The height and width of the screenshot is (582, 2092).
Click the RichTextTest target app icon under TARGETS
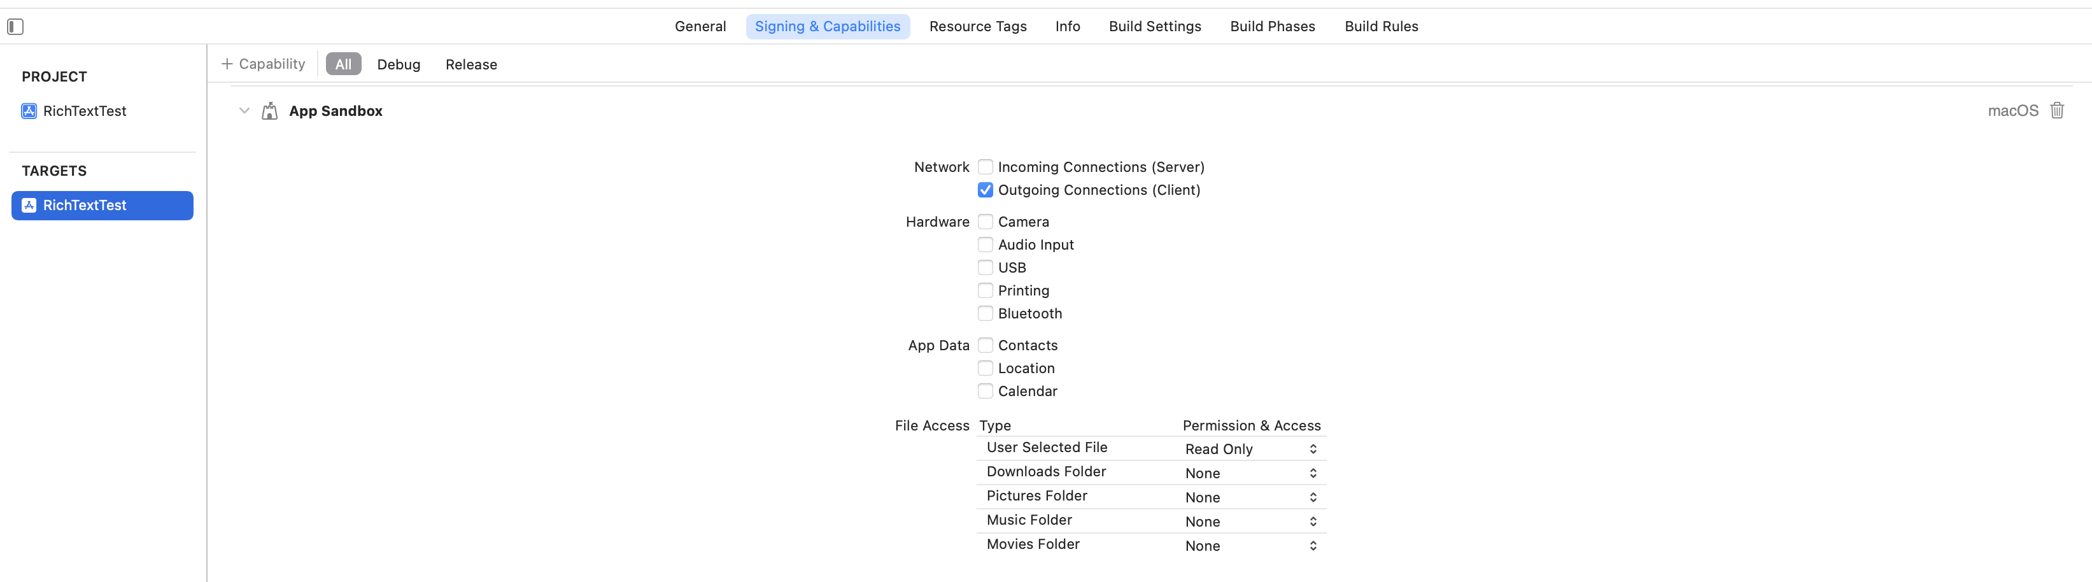[x=29, y=206]
